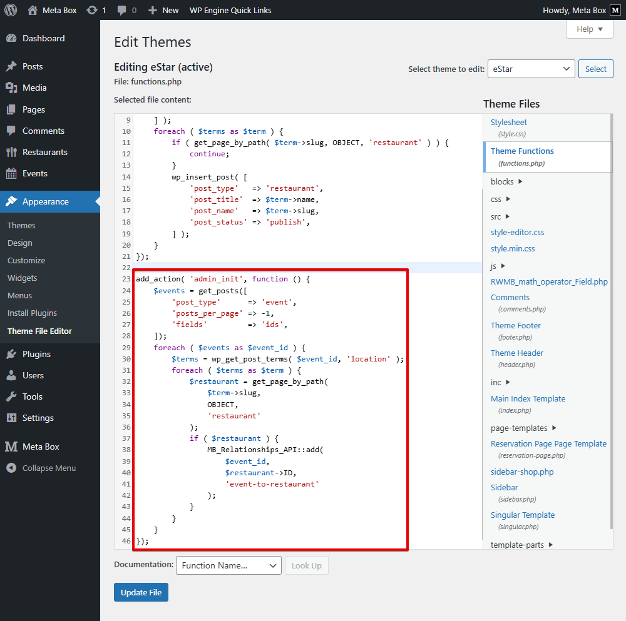Open style.min.css file

pyautogui.click(x=513, y=249)
